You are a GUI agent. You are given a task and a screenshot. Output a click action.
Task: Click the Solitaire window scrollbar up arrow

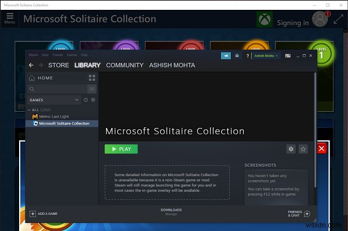click(346, 31)
